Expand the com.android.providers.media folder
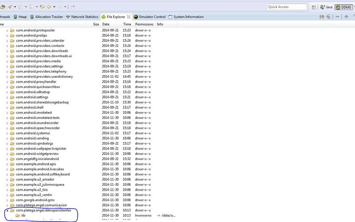Screen dimensions: 355x222 (7, 61)
